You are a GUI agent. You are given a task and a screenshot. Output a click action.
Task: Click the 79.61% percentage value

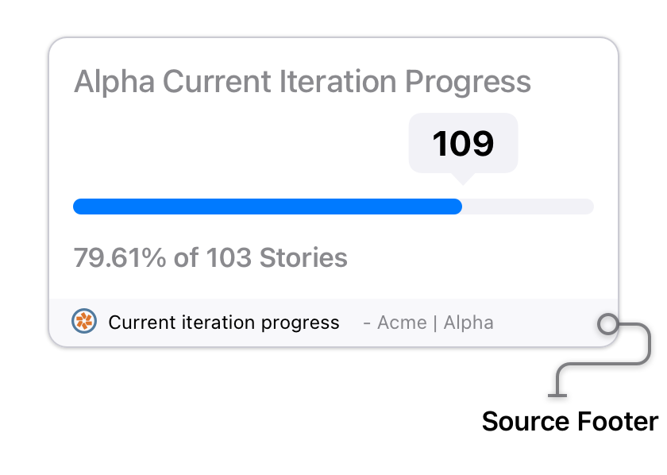tap(120, 257)
